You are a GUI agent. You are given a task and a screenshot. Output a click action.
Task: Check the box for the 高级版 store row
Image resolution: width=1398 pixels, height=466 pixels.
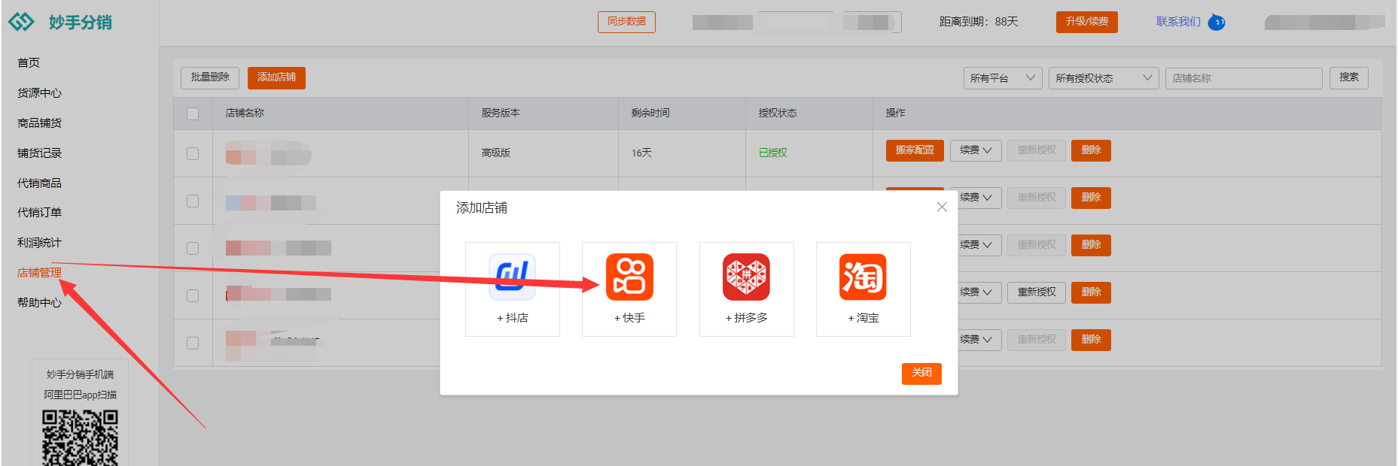point(193,153)
